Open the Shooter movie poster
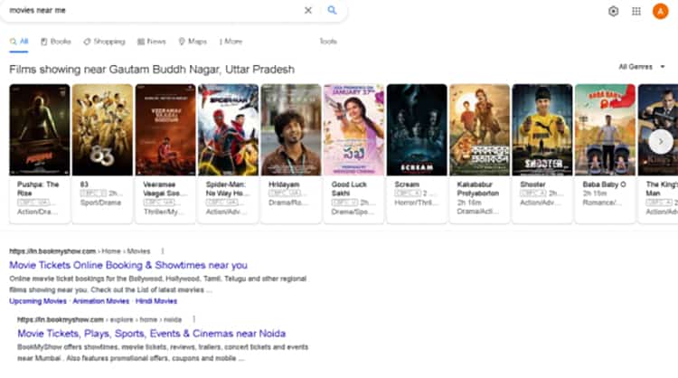This screenshot has height=378, width=678. [x=542, y=129]
